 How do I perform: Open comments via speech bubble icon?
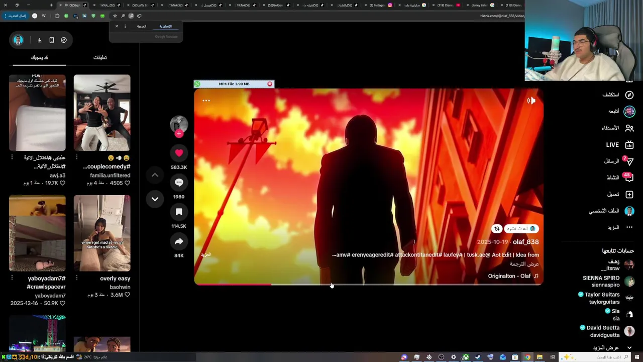click(x=179, y=183)
